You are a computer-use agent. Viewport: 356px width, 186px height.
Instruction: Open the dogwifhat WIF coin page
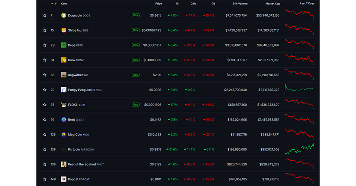(78, 75)
